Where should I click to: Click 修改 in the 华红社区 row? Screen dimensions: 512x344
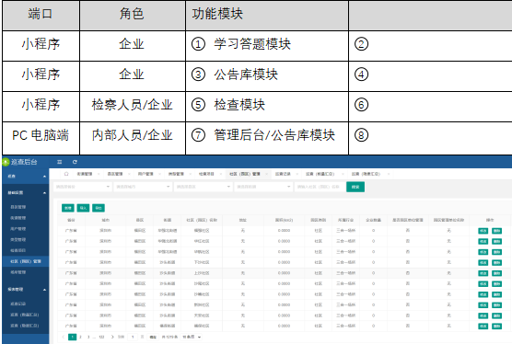[x=483, y=241]
